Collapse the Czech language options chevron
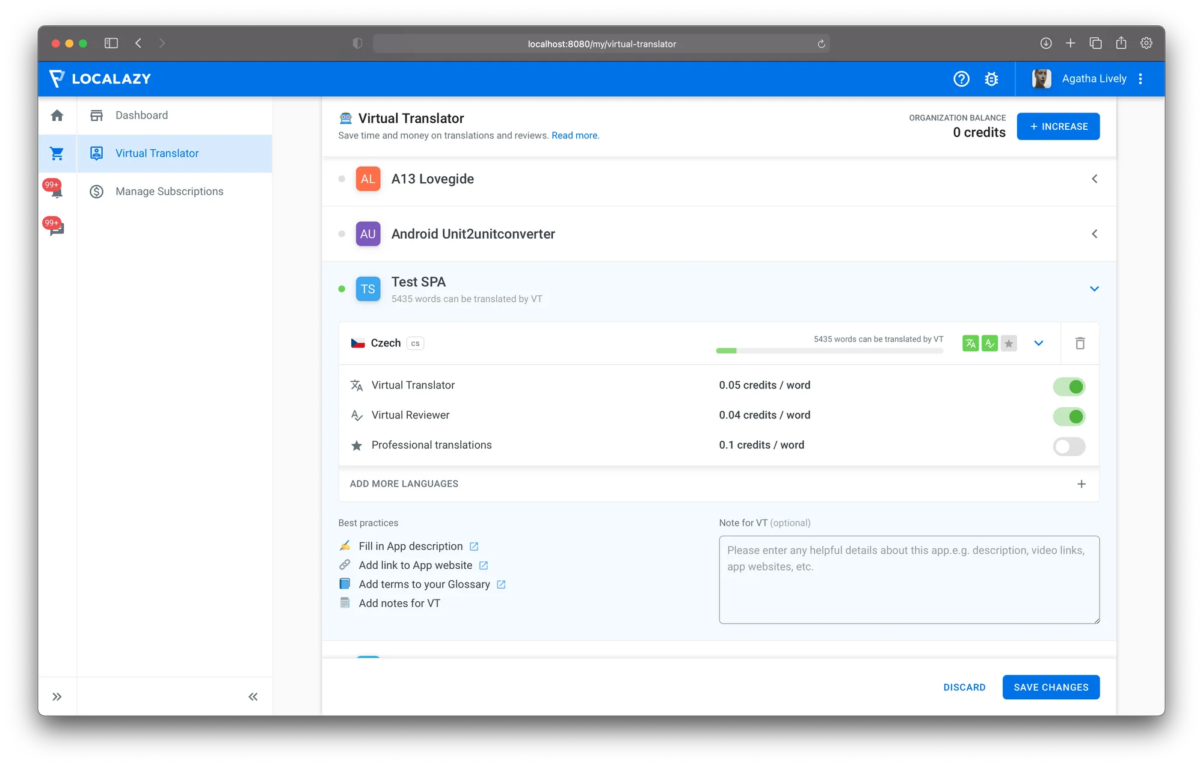1203x766 pixels. click(x=1039, y=343)
